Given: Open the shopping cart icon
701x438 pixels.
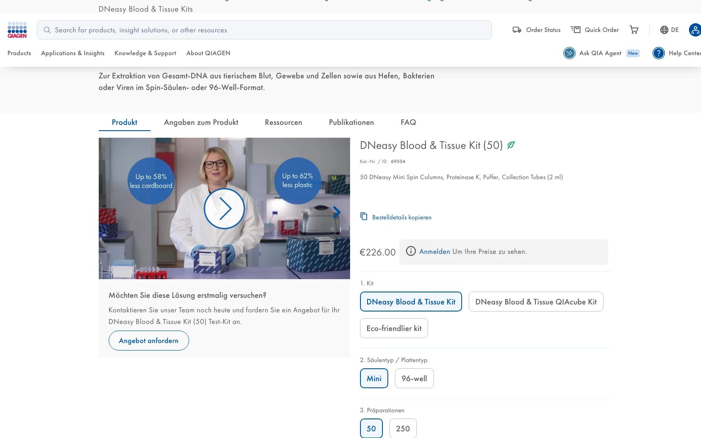Looking at the screenshot, I should (x=634, y=30).
